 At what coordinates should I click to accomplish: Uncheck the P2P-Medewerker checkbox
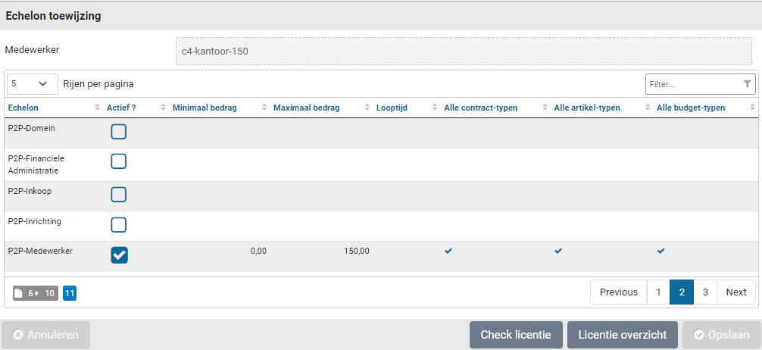pyautogui.click(x=119, y=255)
